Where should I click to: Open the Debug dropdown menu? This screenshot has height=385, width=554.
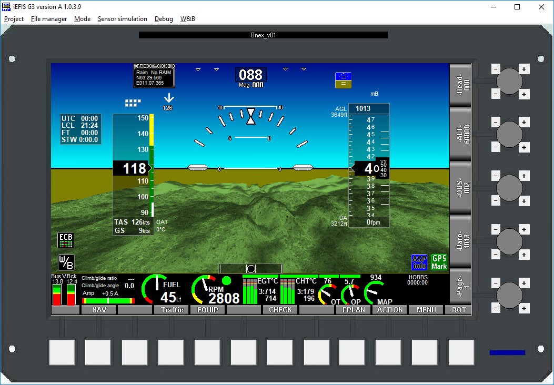tap(163, 19)
